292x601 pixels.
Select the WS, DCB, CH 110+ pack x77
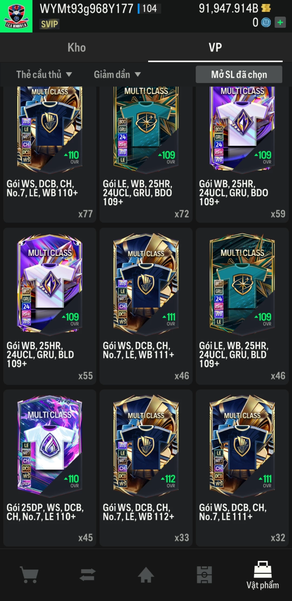point(50,154)
